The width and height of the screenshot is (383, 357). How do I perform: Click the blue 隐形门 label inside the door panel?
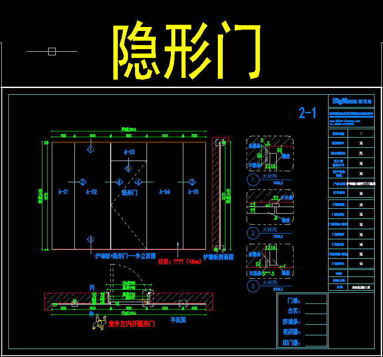pyautogui.click(x=130, y=193)
